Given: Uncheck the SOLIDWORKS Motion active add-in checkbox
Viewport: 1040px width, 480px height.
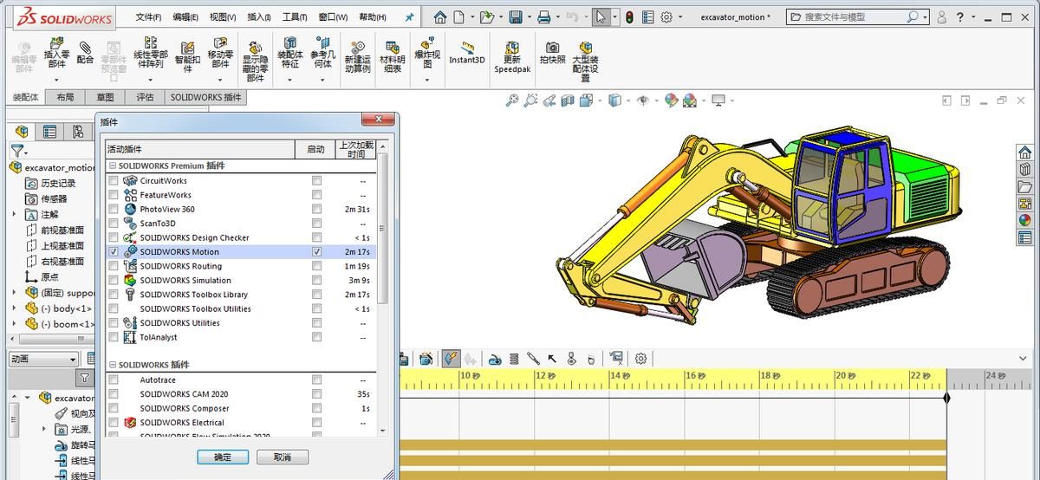Looking at the screenshot, I should coord(114,252).
